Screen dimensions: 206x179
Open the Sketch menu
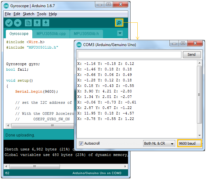tap(29, 14)
